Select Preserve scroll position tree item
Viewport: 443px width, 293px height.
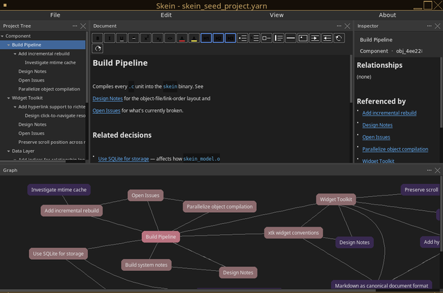52,142
